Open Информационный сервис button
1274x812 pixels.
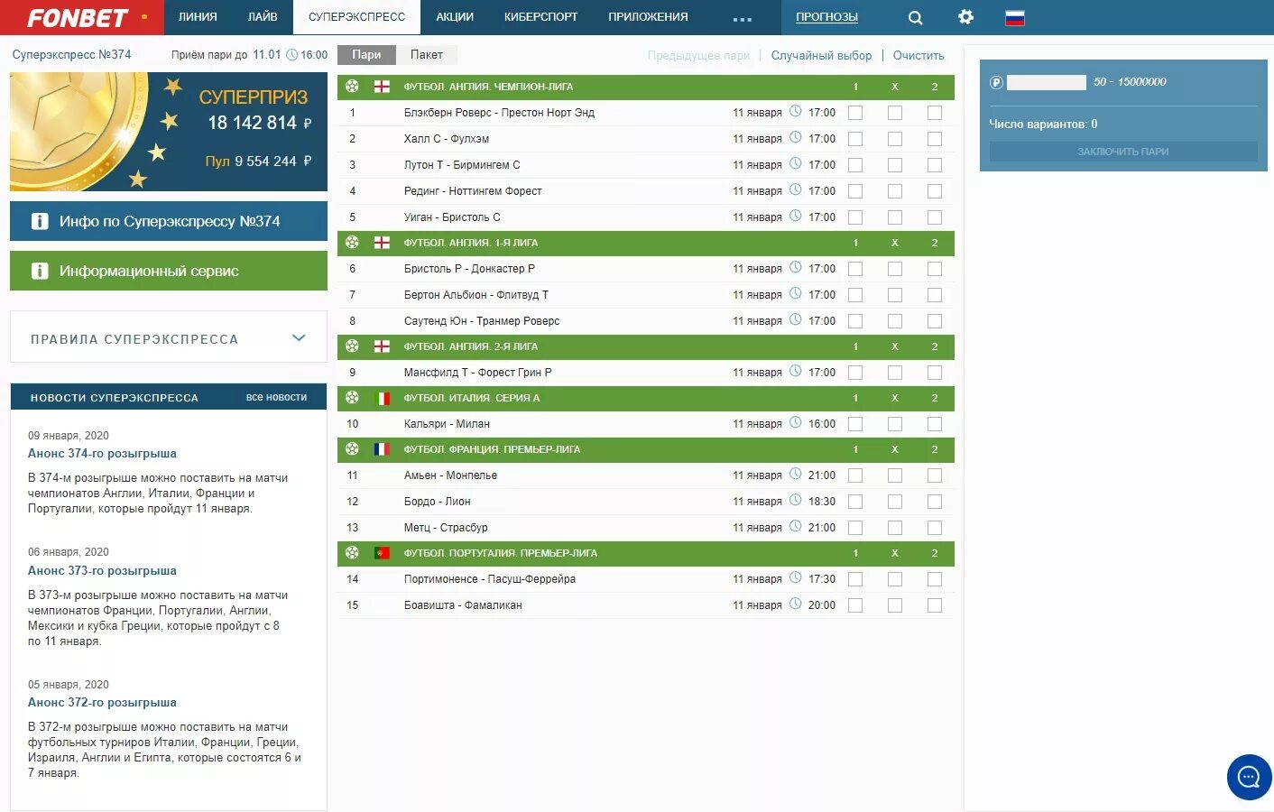point(169,271)
